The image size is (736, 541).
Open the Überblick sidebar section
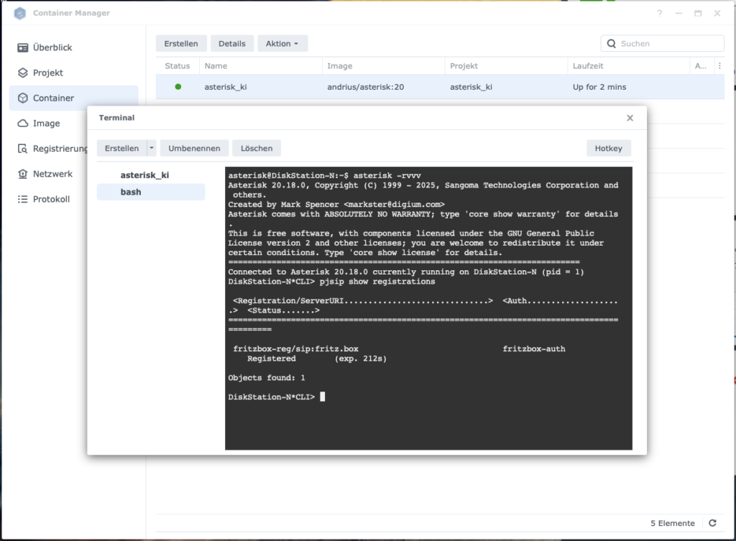click(x=52, y=47)
